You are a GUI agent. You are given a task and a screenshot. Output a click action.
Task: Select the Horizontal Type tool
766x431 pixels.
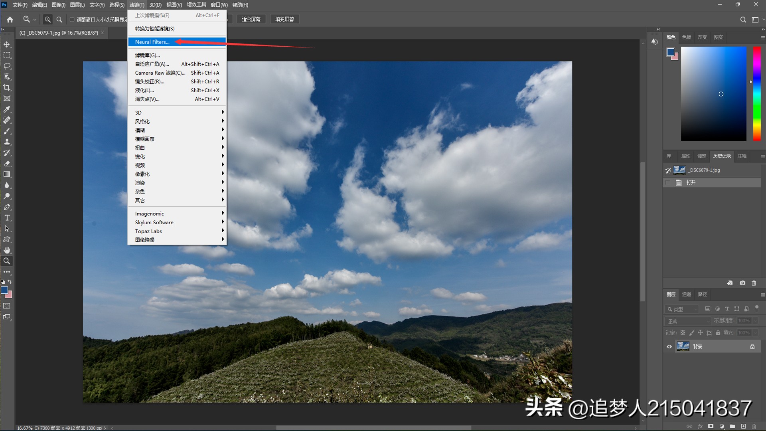click(7, 217)
